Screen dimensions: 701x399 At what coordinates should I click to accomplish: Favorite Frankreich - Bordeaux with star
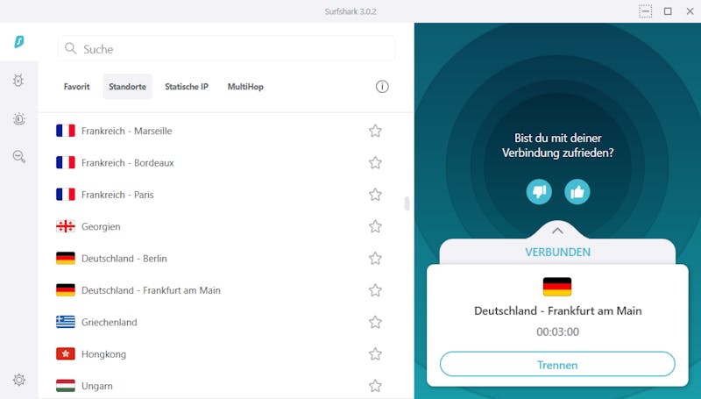pos(375,162)
